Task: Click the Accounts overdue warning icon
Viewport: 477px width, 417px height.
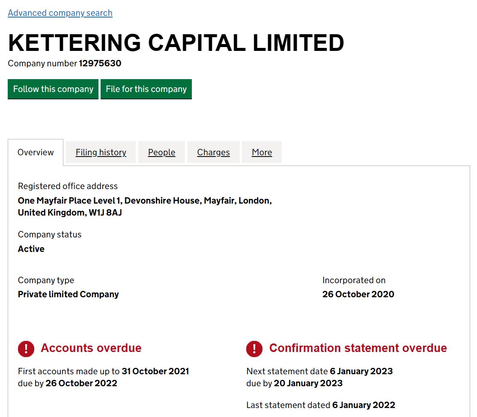Action: click(26, 349)
